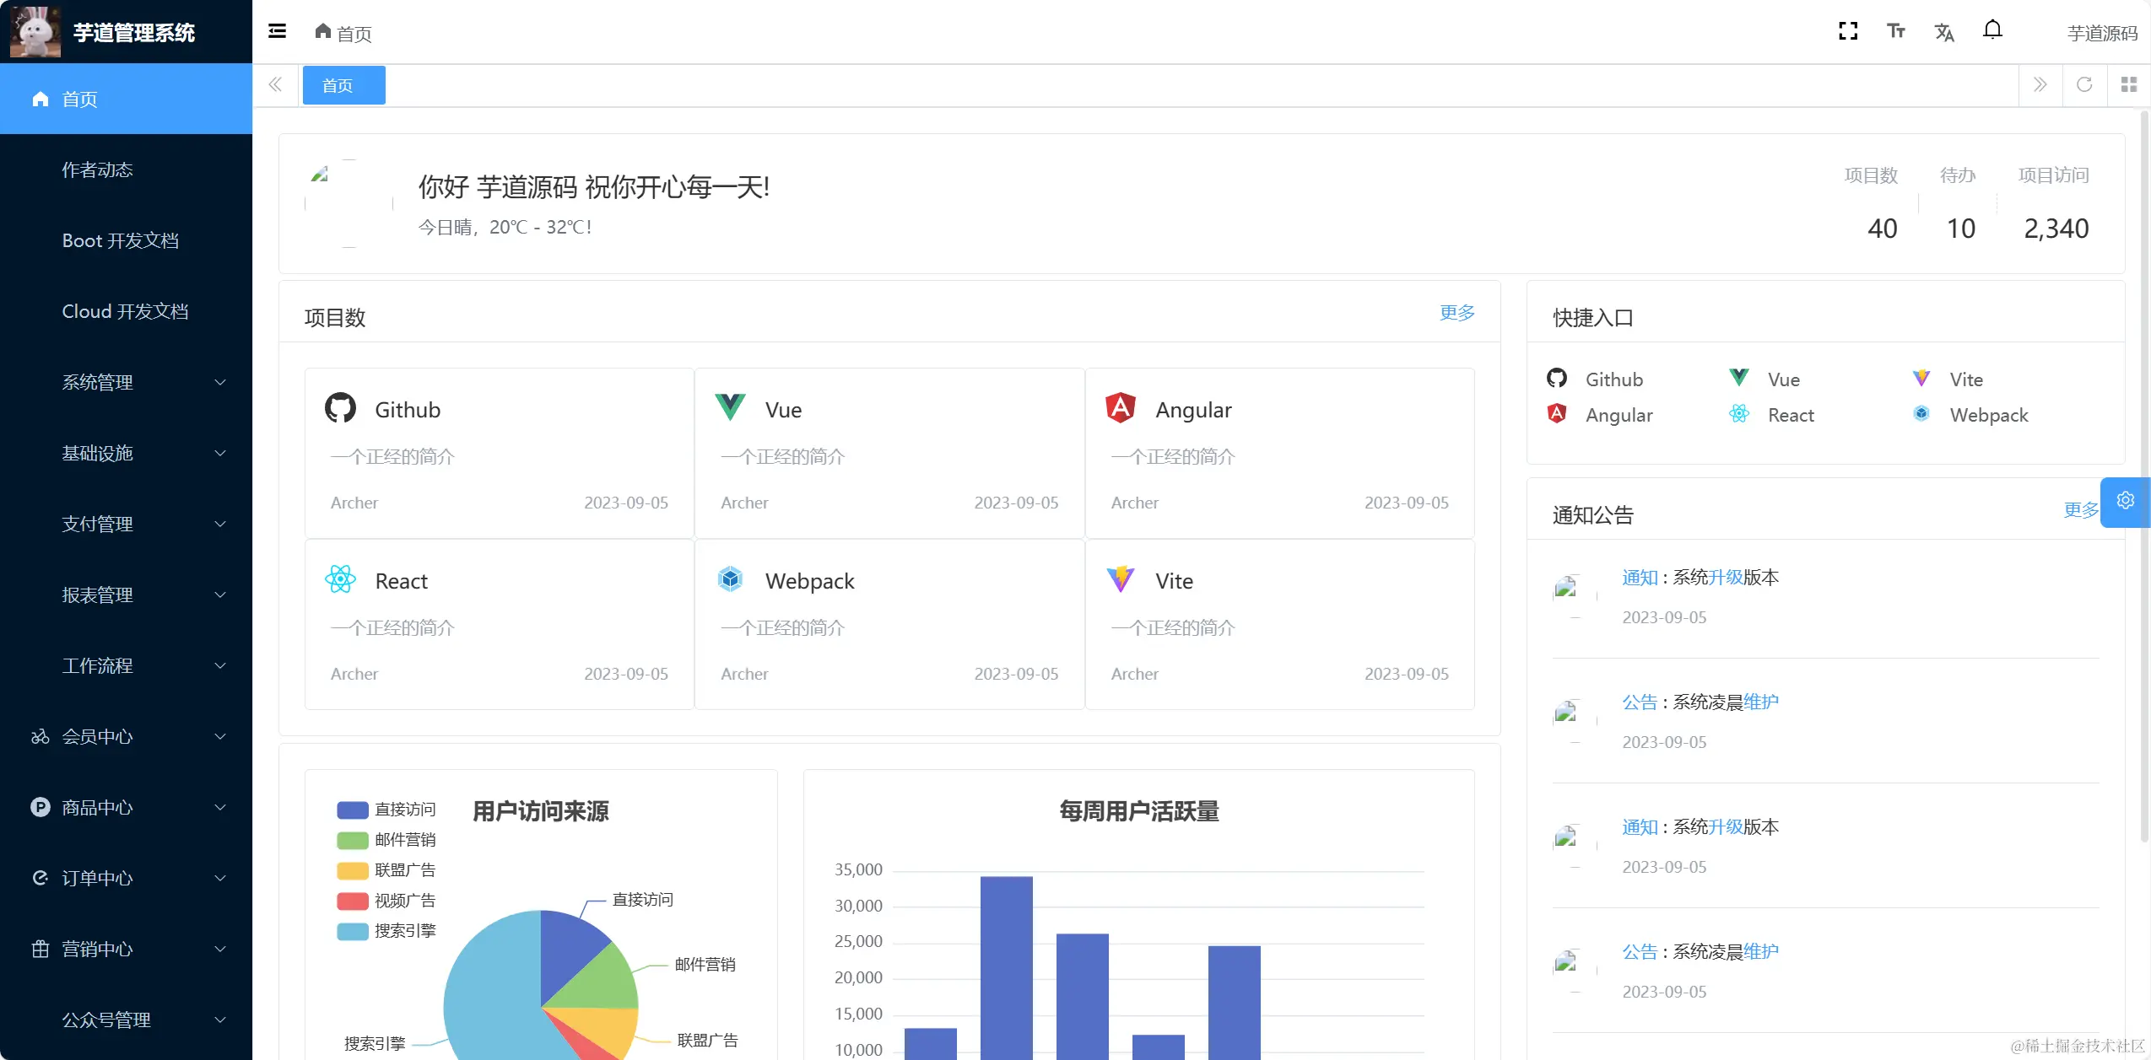This screenshot has height=1060, width=2151.
Task: Open the Boot 开发文档 menu item
Action: tap(121, 240)
